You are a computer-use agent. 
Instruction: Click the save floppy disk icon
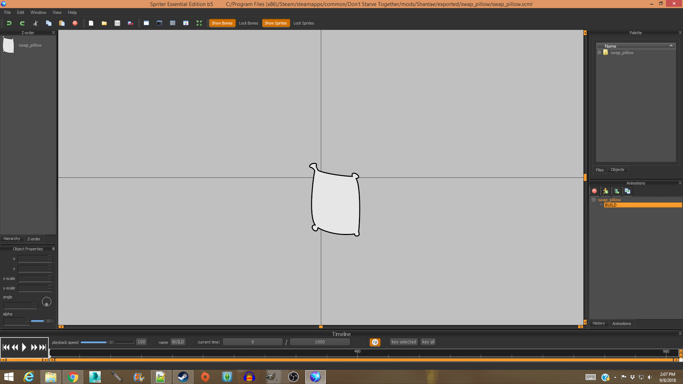[117, 23]
